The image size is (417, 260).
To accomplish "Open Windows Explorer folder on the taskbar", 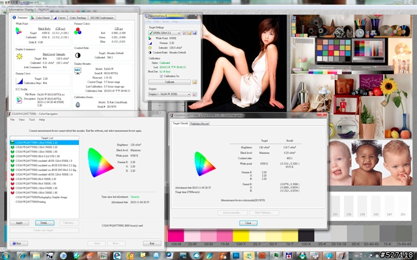I will point(36,255).
